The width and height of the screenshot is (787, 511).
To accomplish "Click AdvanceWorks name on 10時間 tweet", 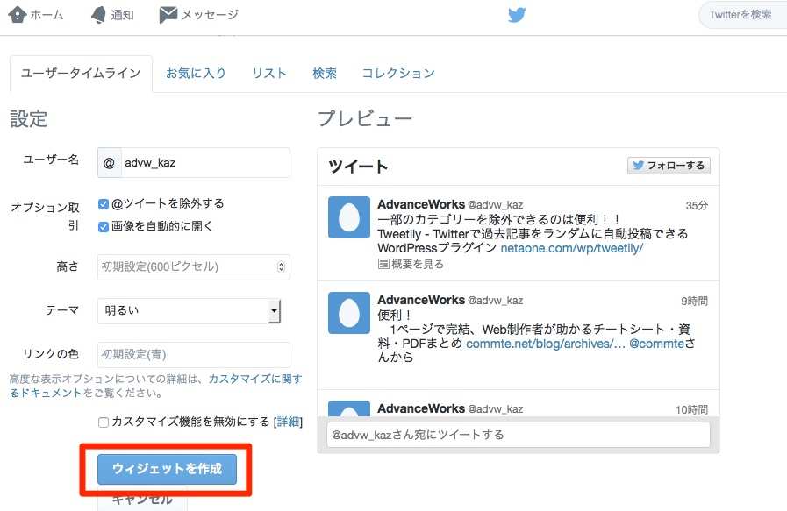I will tap(421, 408).
